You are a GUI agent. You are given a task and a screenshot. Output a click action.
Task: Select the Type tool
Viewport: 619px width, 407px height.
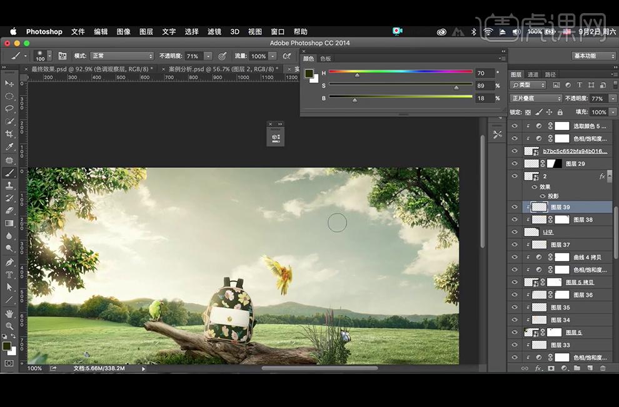tap(9, 275)
